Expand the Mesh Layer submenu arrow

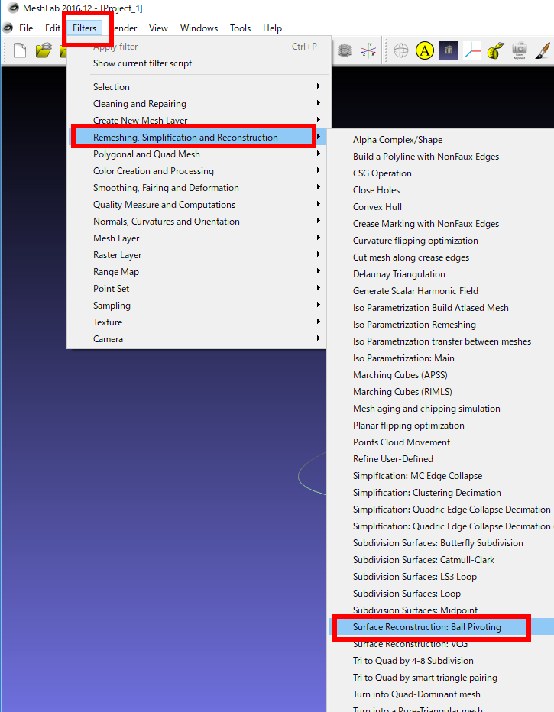(319, 238)
